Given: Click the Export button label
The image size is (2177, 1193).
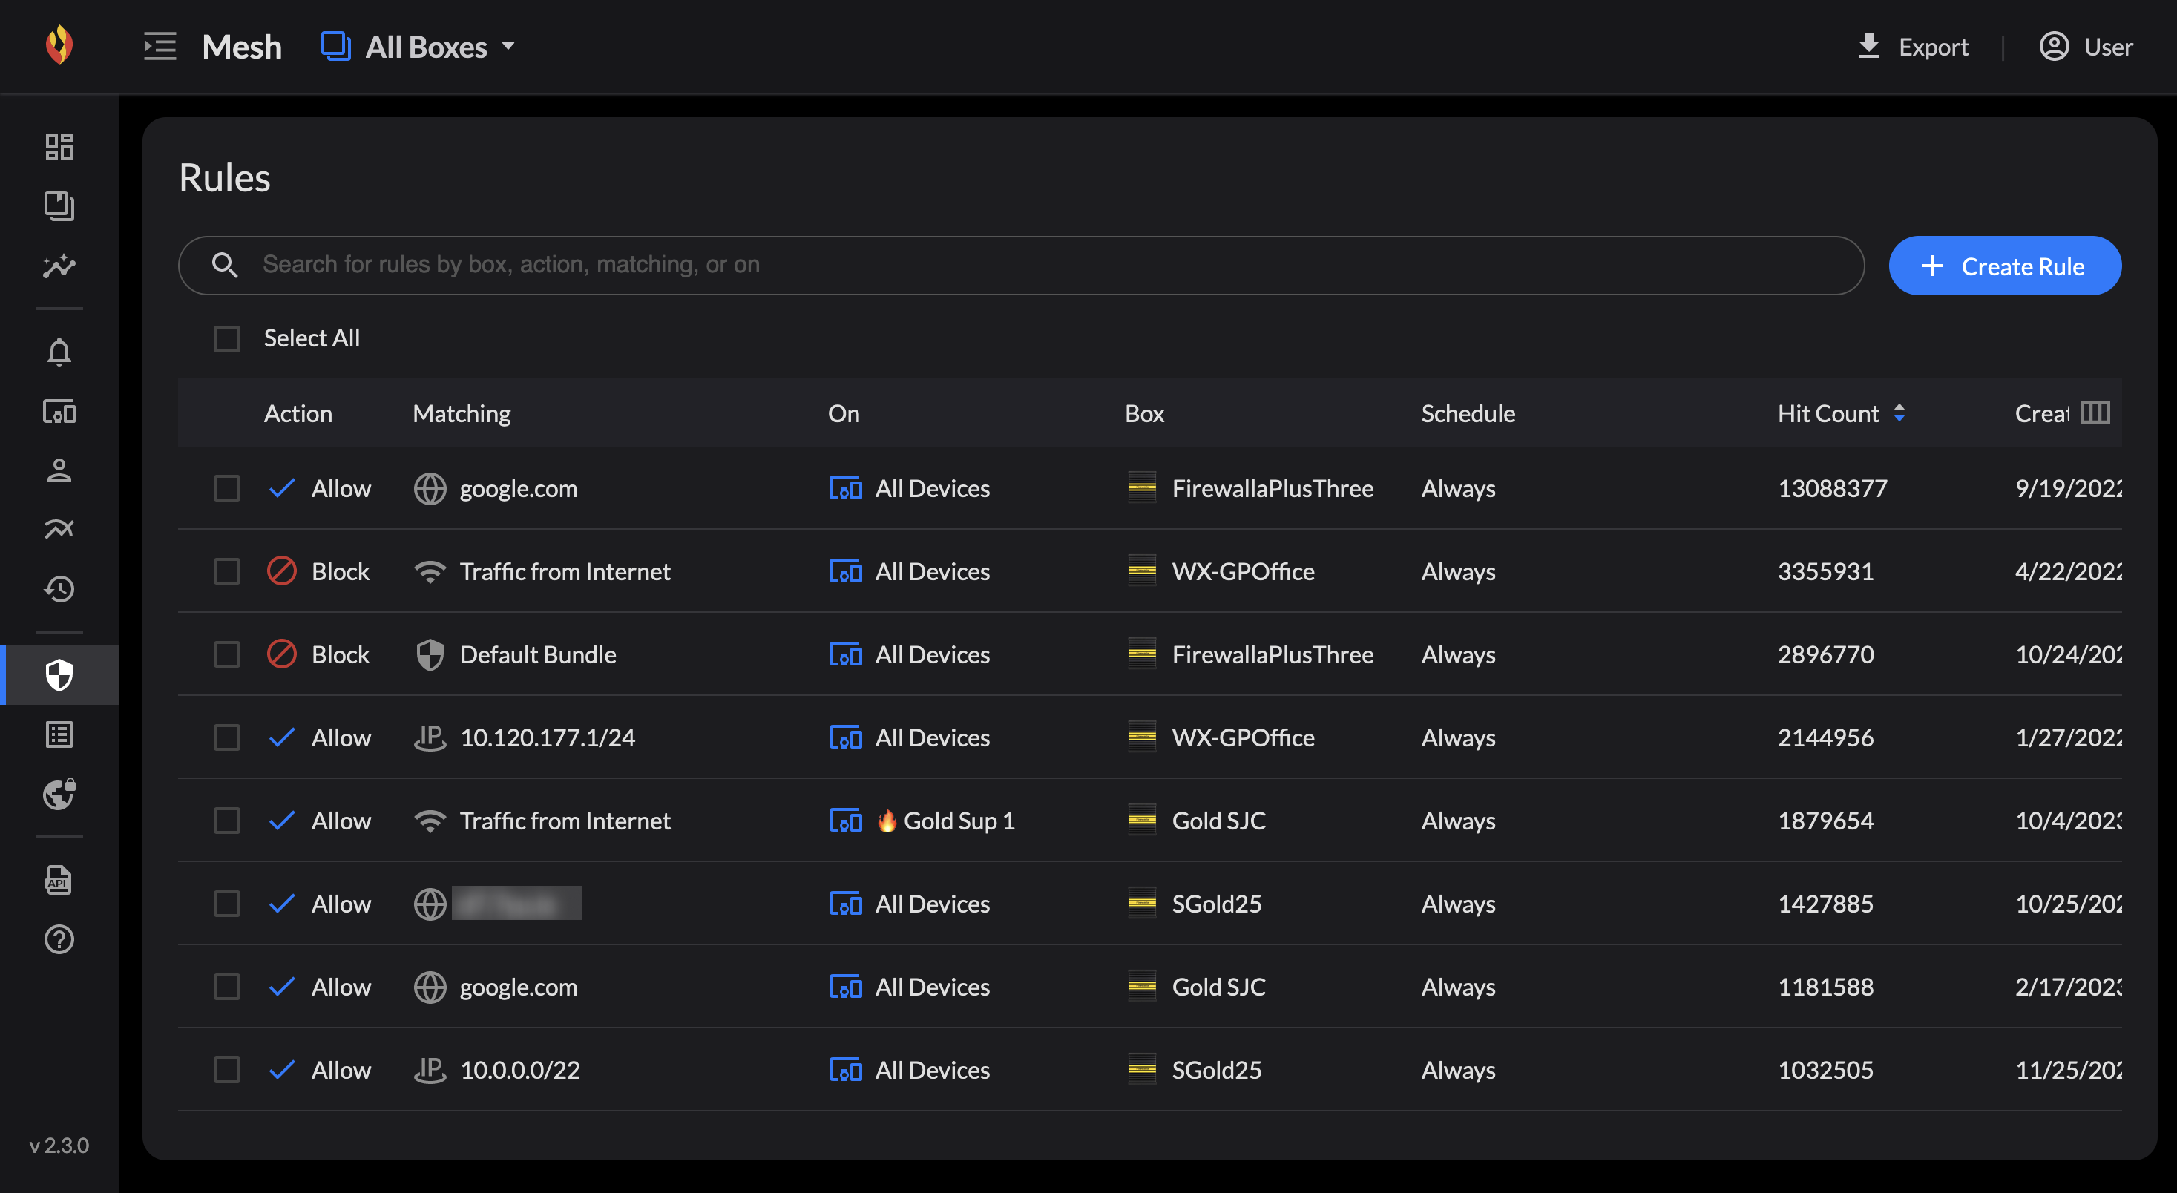Looking at the screenshot, I should tap(1934, 47).
